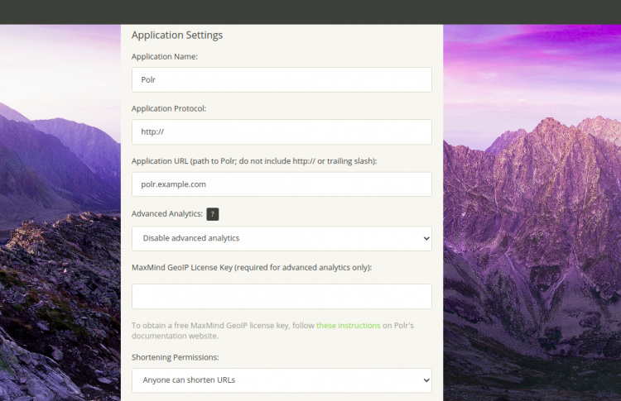
Task: Click the Application Settings heading
Action: (x=177, y=35)
